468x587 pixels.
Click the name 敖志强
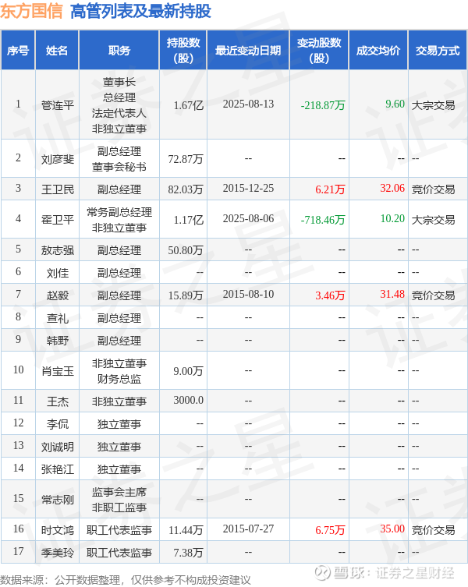click(57, 250)
